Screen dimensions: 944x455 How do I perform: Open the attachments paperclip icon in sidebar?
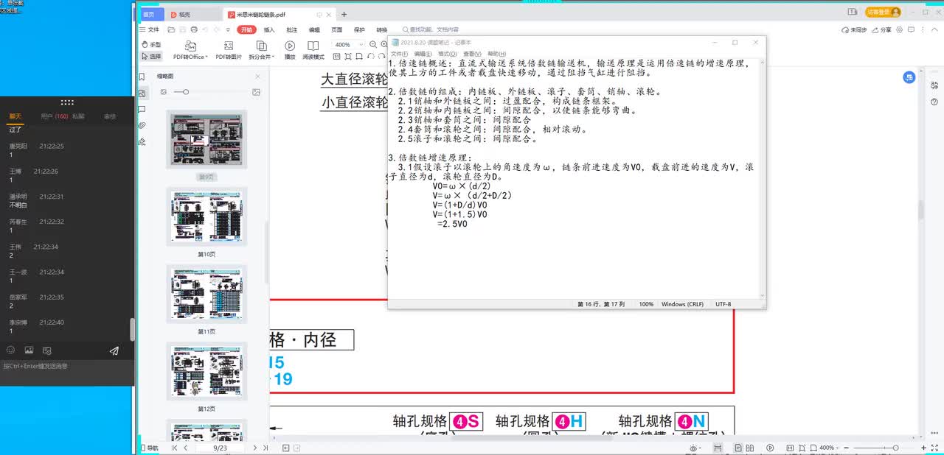point(142,125)
